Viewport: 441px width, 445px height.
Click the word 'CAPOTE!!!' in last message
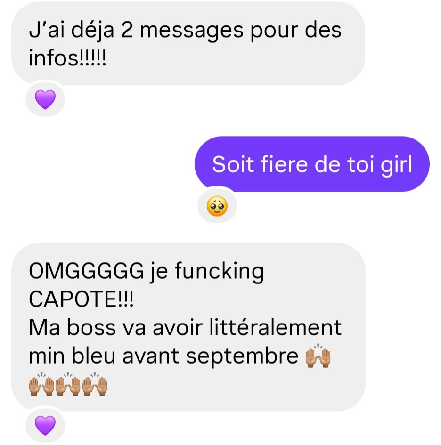81,299
